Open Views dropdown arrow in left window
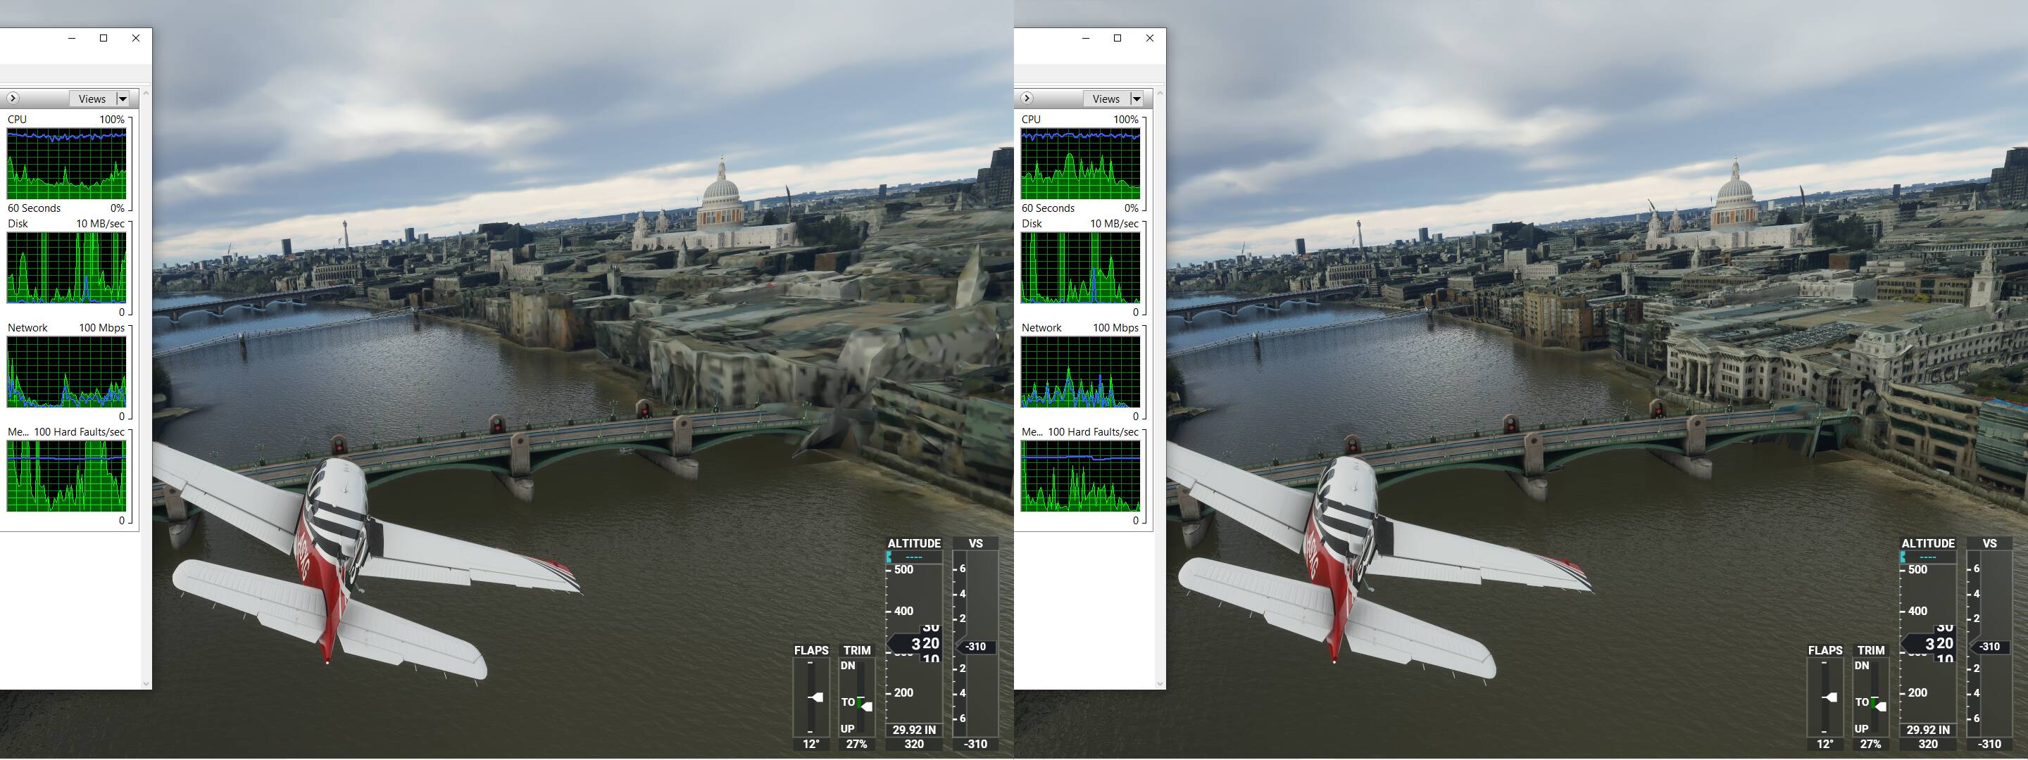Screen dimensions: 2028x760 click(122, 99)
